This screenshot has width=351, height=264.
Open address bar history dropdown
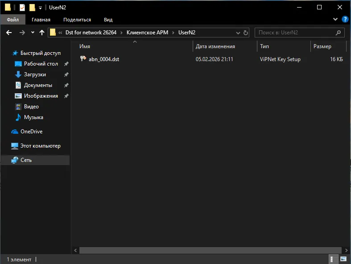tap(238, 33)
